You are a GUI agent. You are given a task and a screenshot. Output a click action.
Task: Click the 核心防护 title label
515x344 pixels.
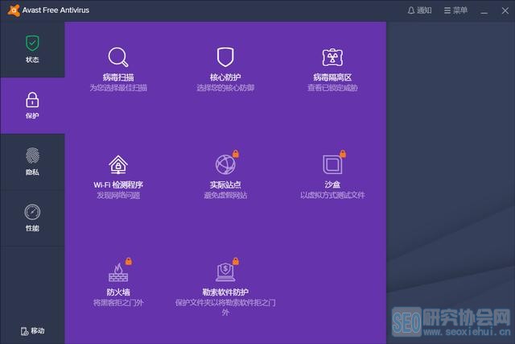[225, 77]
